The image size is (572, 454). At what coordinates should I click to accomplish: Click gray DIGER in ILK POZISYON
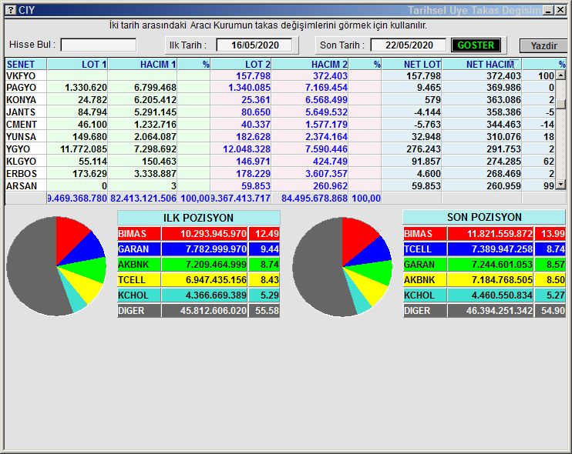click(139, 311)
